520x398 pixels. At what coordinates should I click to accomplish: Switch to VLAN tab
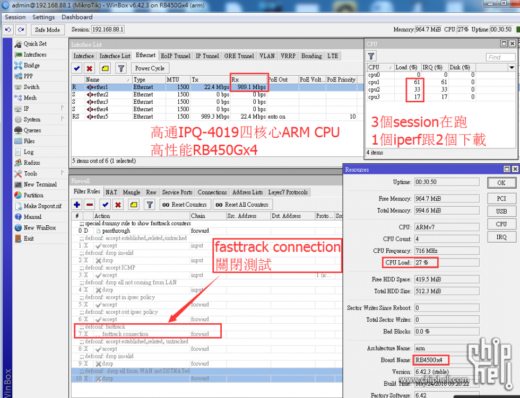[x=267, y=56]
